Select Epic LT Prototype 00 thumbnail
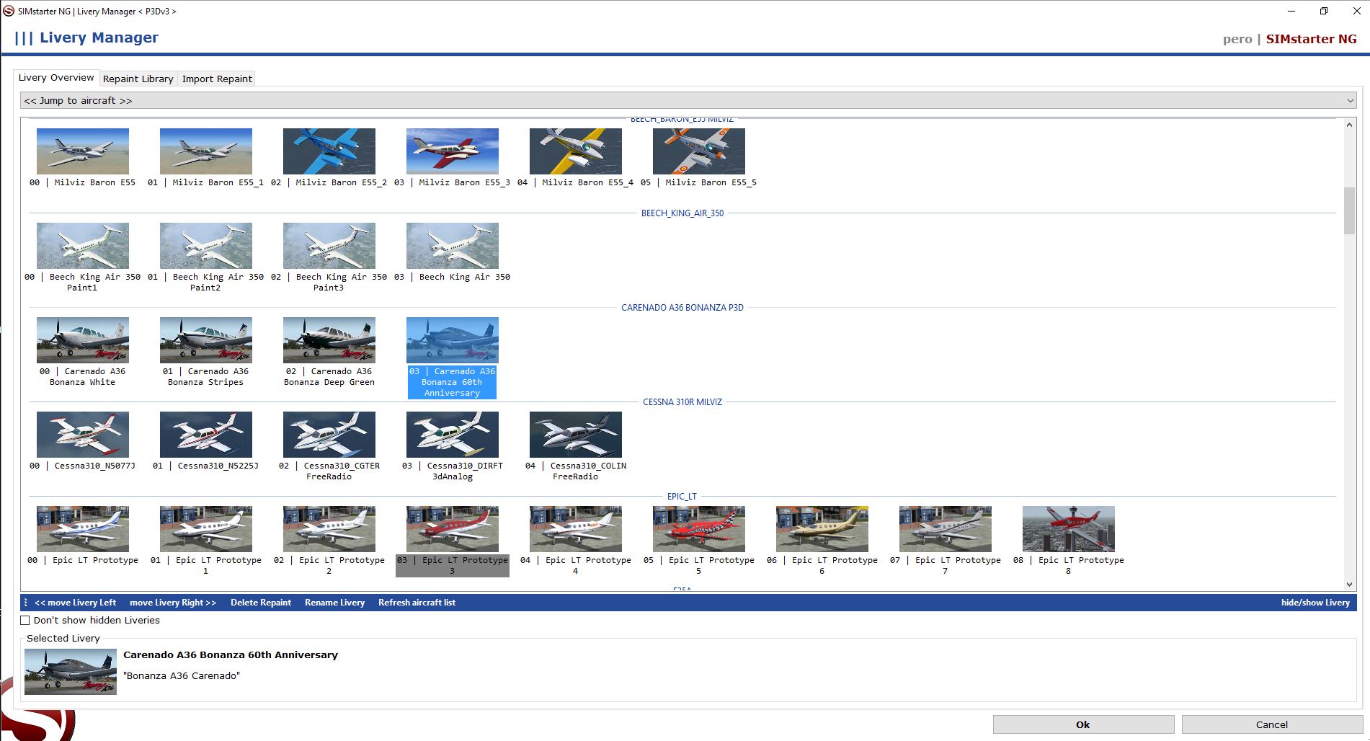 83,529
